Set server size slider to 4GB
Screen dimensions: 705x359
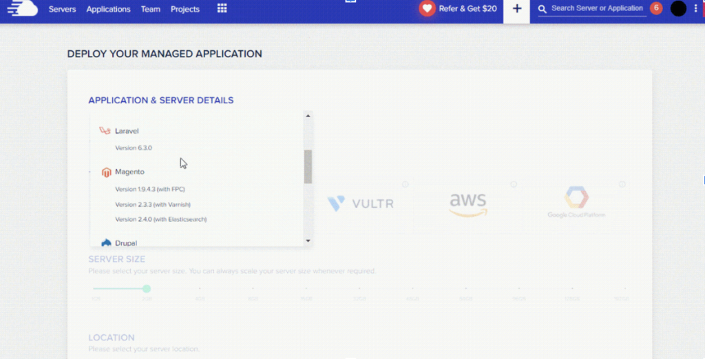click(200, 299)
